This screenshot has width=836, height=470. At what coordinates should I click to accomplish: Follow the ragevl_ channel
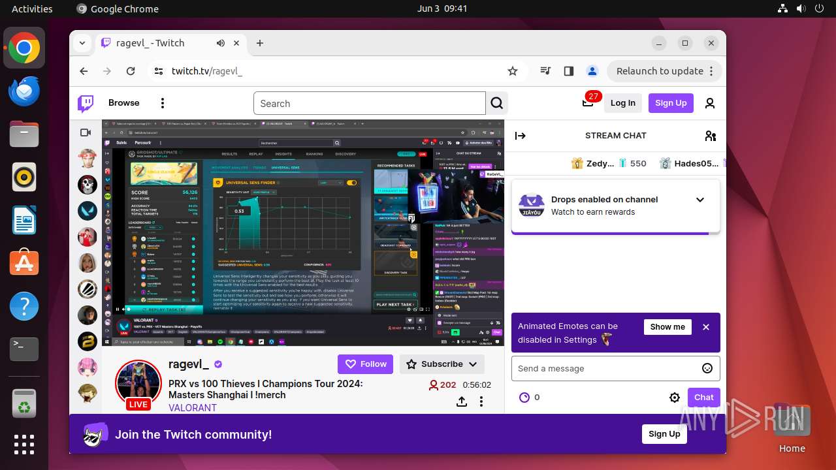coord(366,364)
